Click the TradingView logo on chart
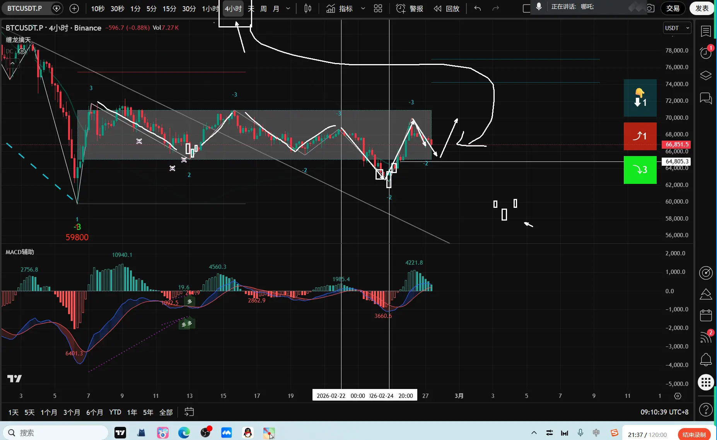The image size is (717, 440). 15,379
